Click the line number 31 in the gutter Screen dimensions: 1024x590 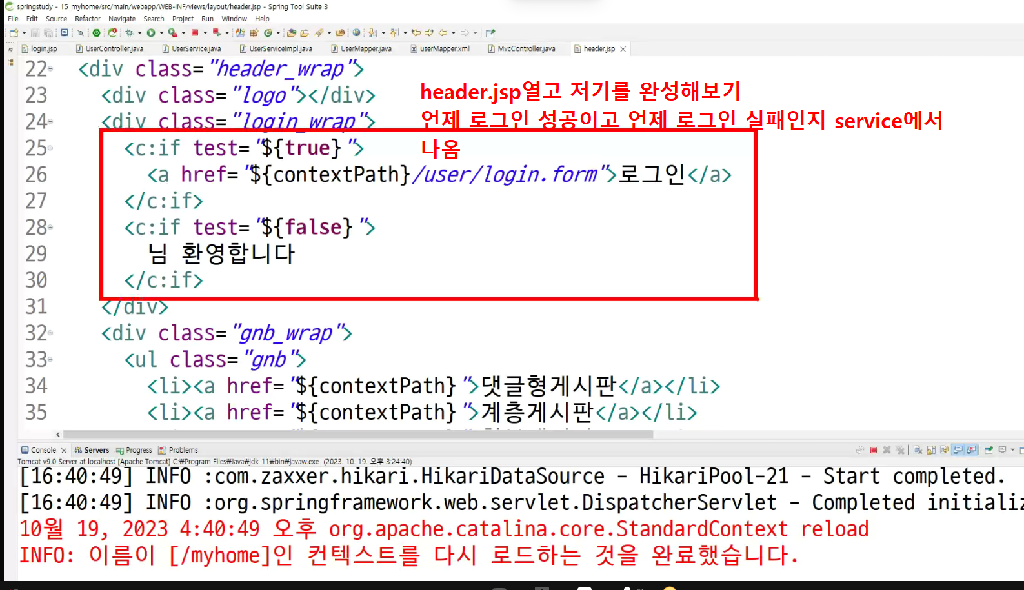click(x=36, y=306)
